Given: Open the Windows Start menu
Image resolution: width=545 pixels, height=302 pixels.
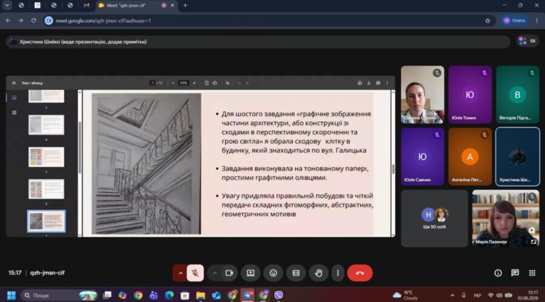Looking at the screenshot, I should [11, 295].
